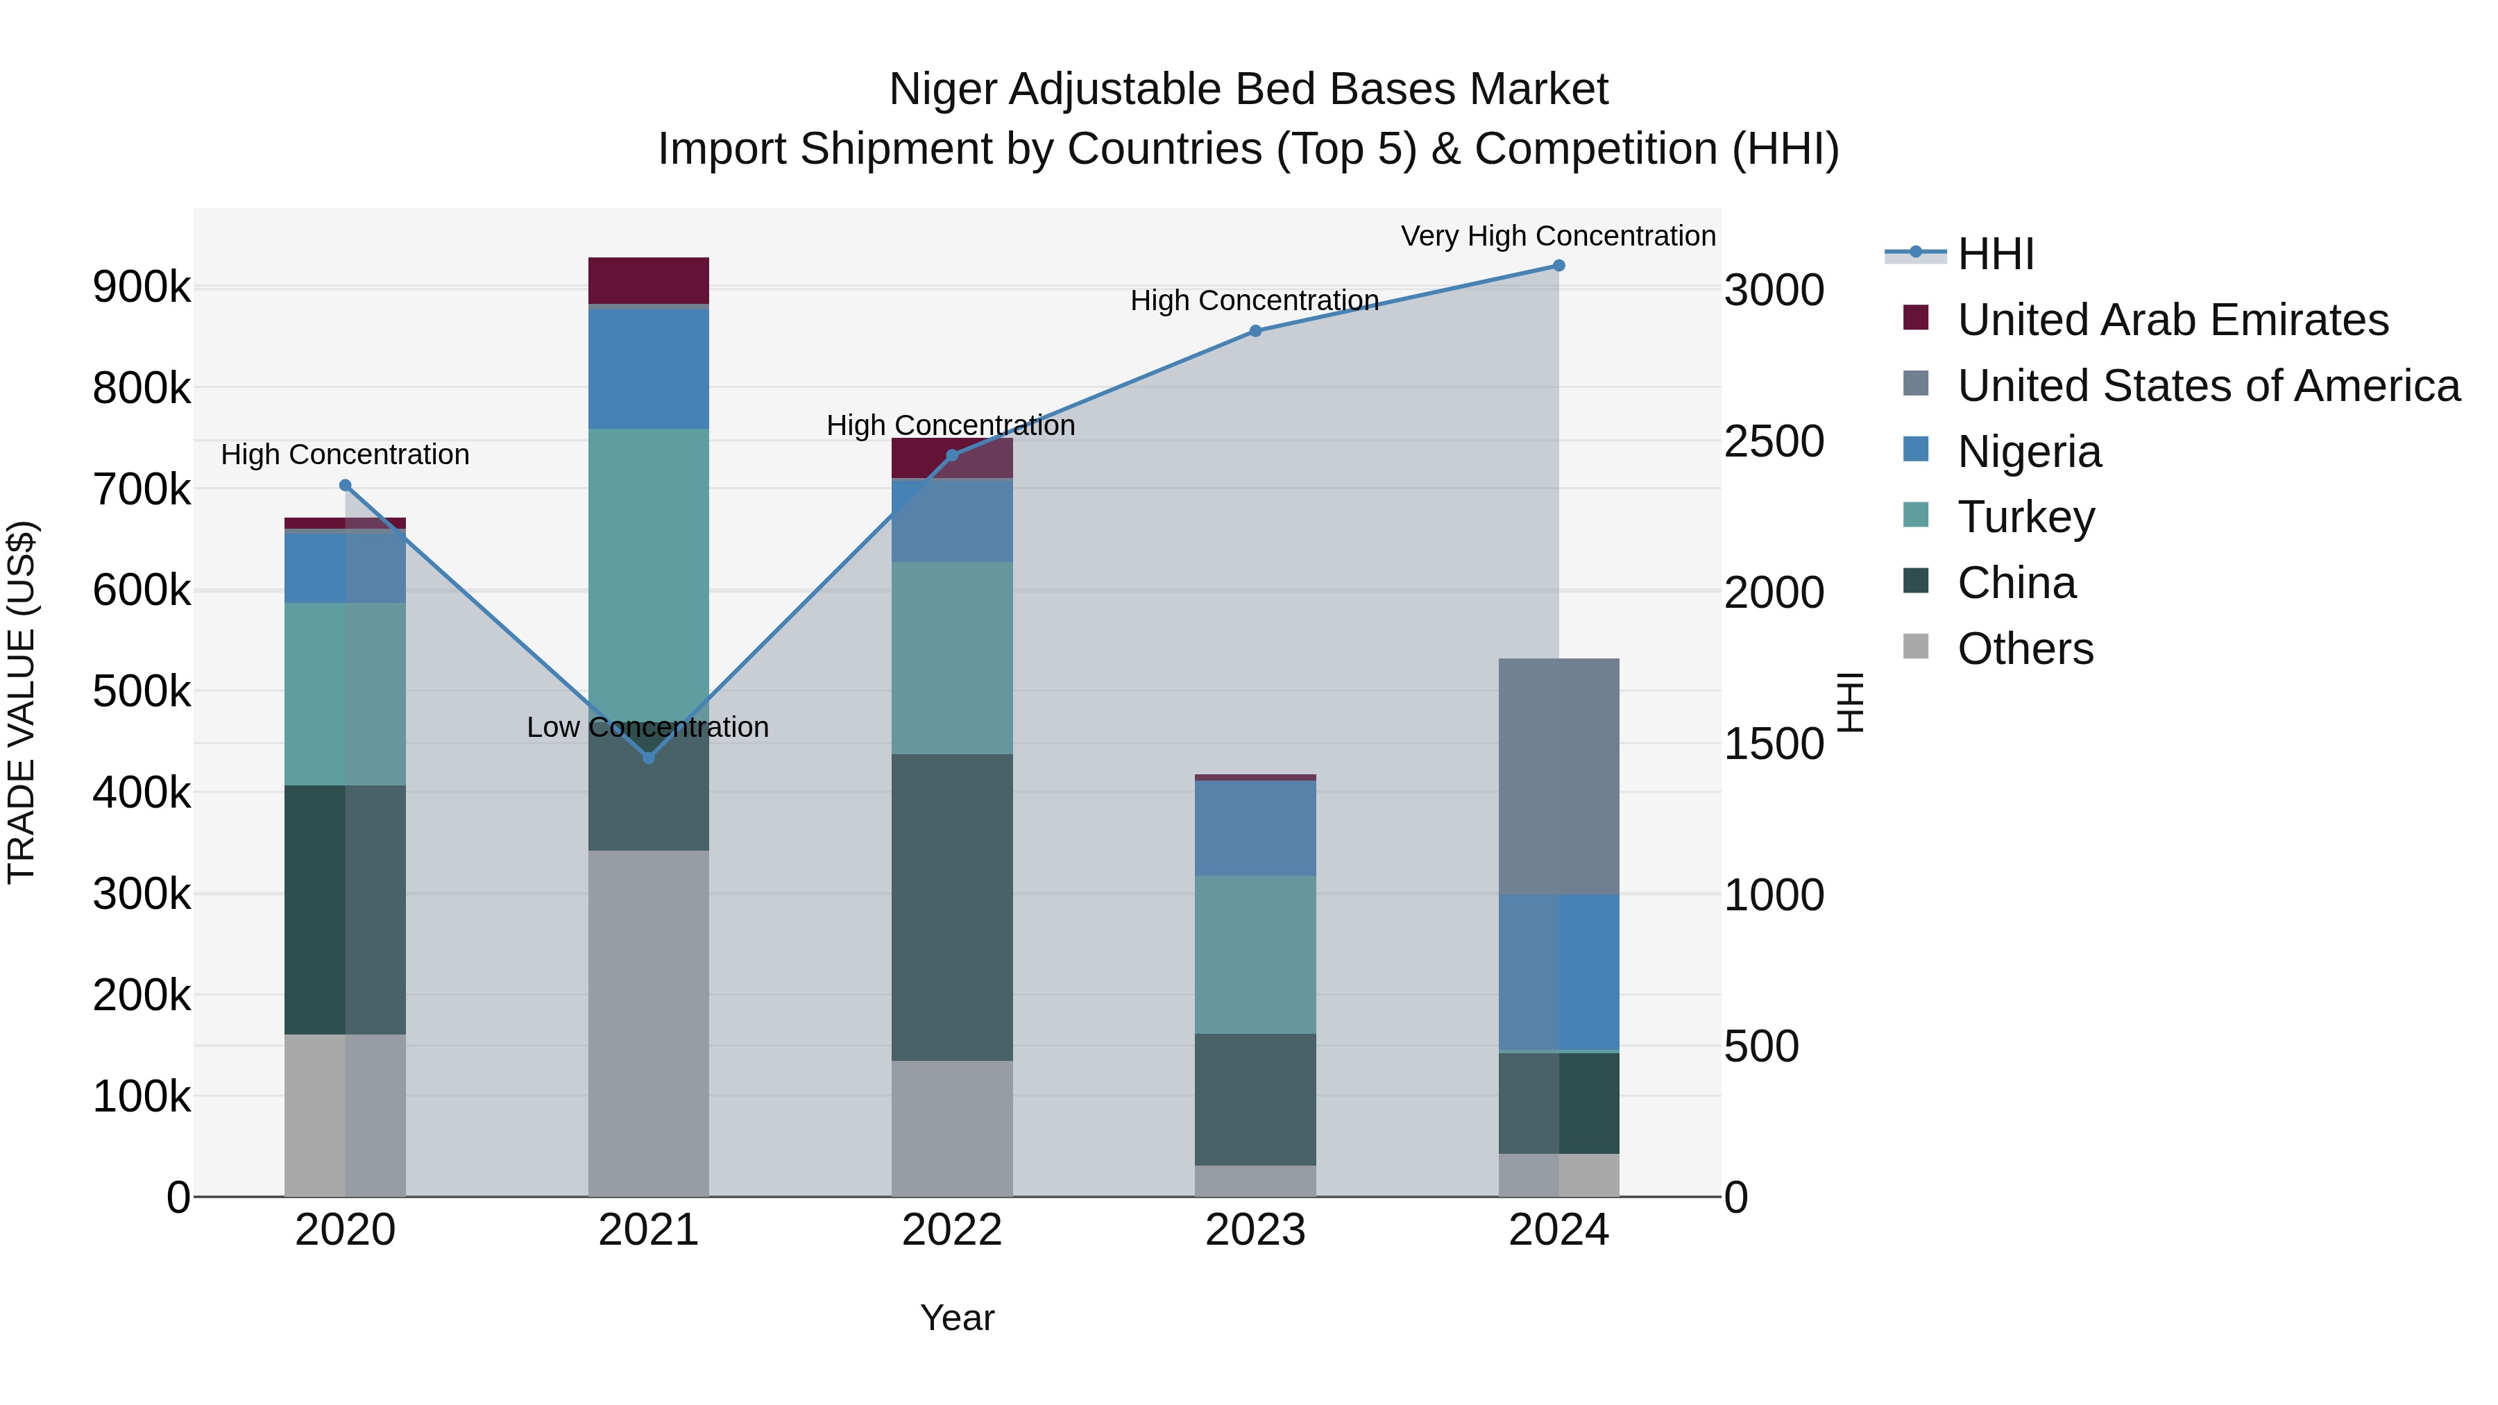Click the United Arab Emirates color swatch
This screenshot has width=2498, height=1405.
1916,317
